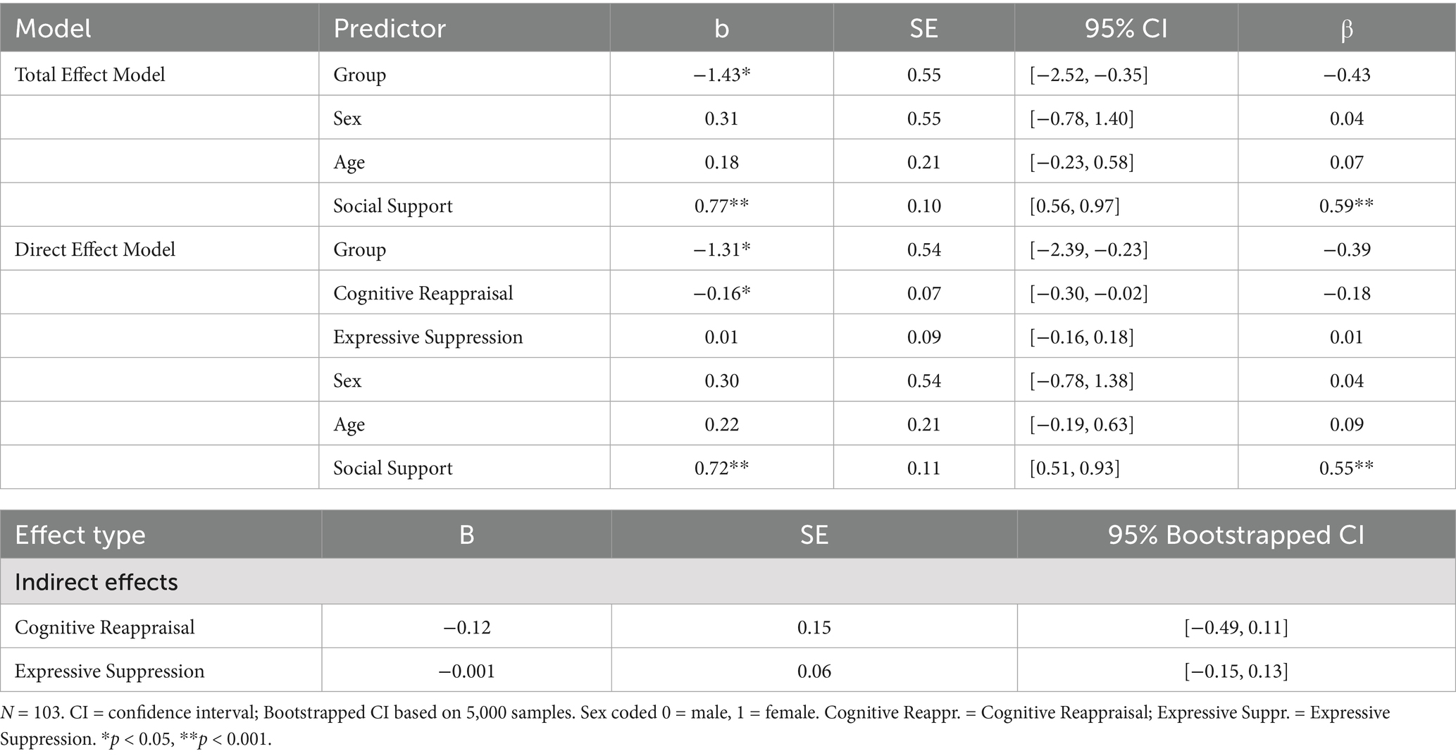
Task: Click the Group coefficient −1.43* cell
Action: (x=721, y=74)
